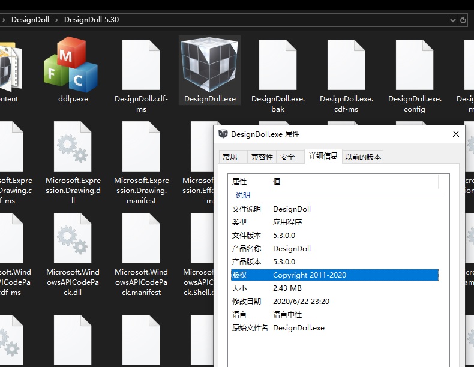Select the 修改日期 2020/6/22 row

[335, 301]
